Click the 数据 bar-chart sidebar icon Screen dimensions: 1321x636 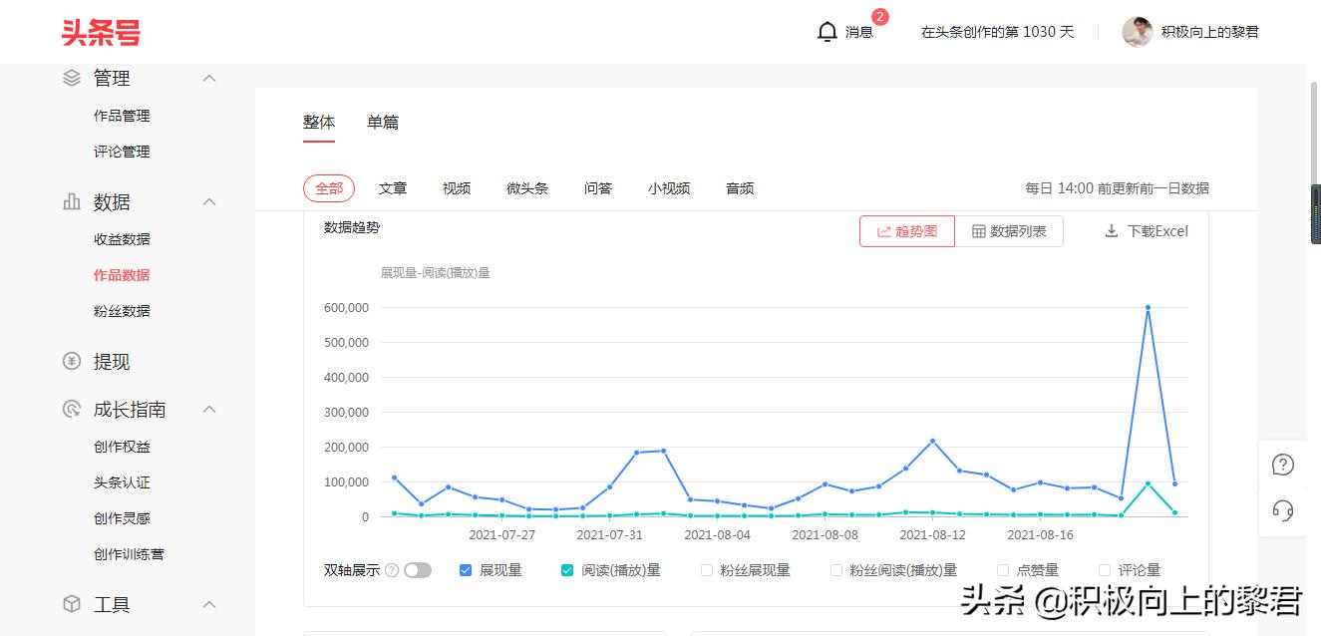click(71, 201)
